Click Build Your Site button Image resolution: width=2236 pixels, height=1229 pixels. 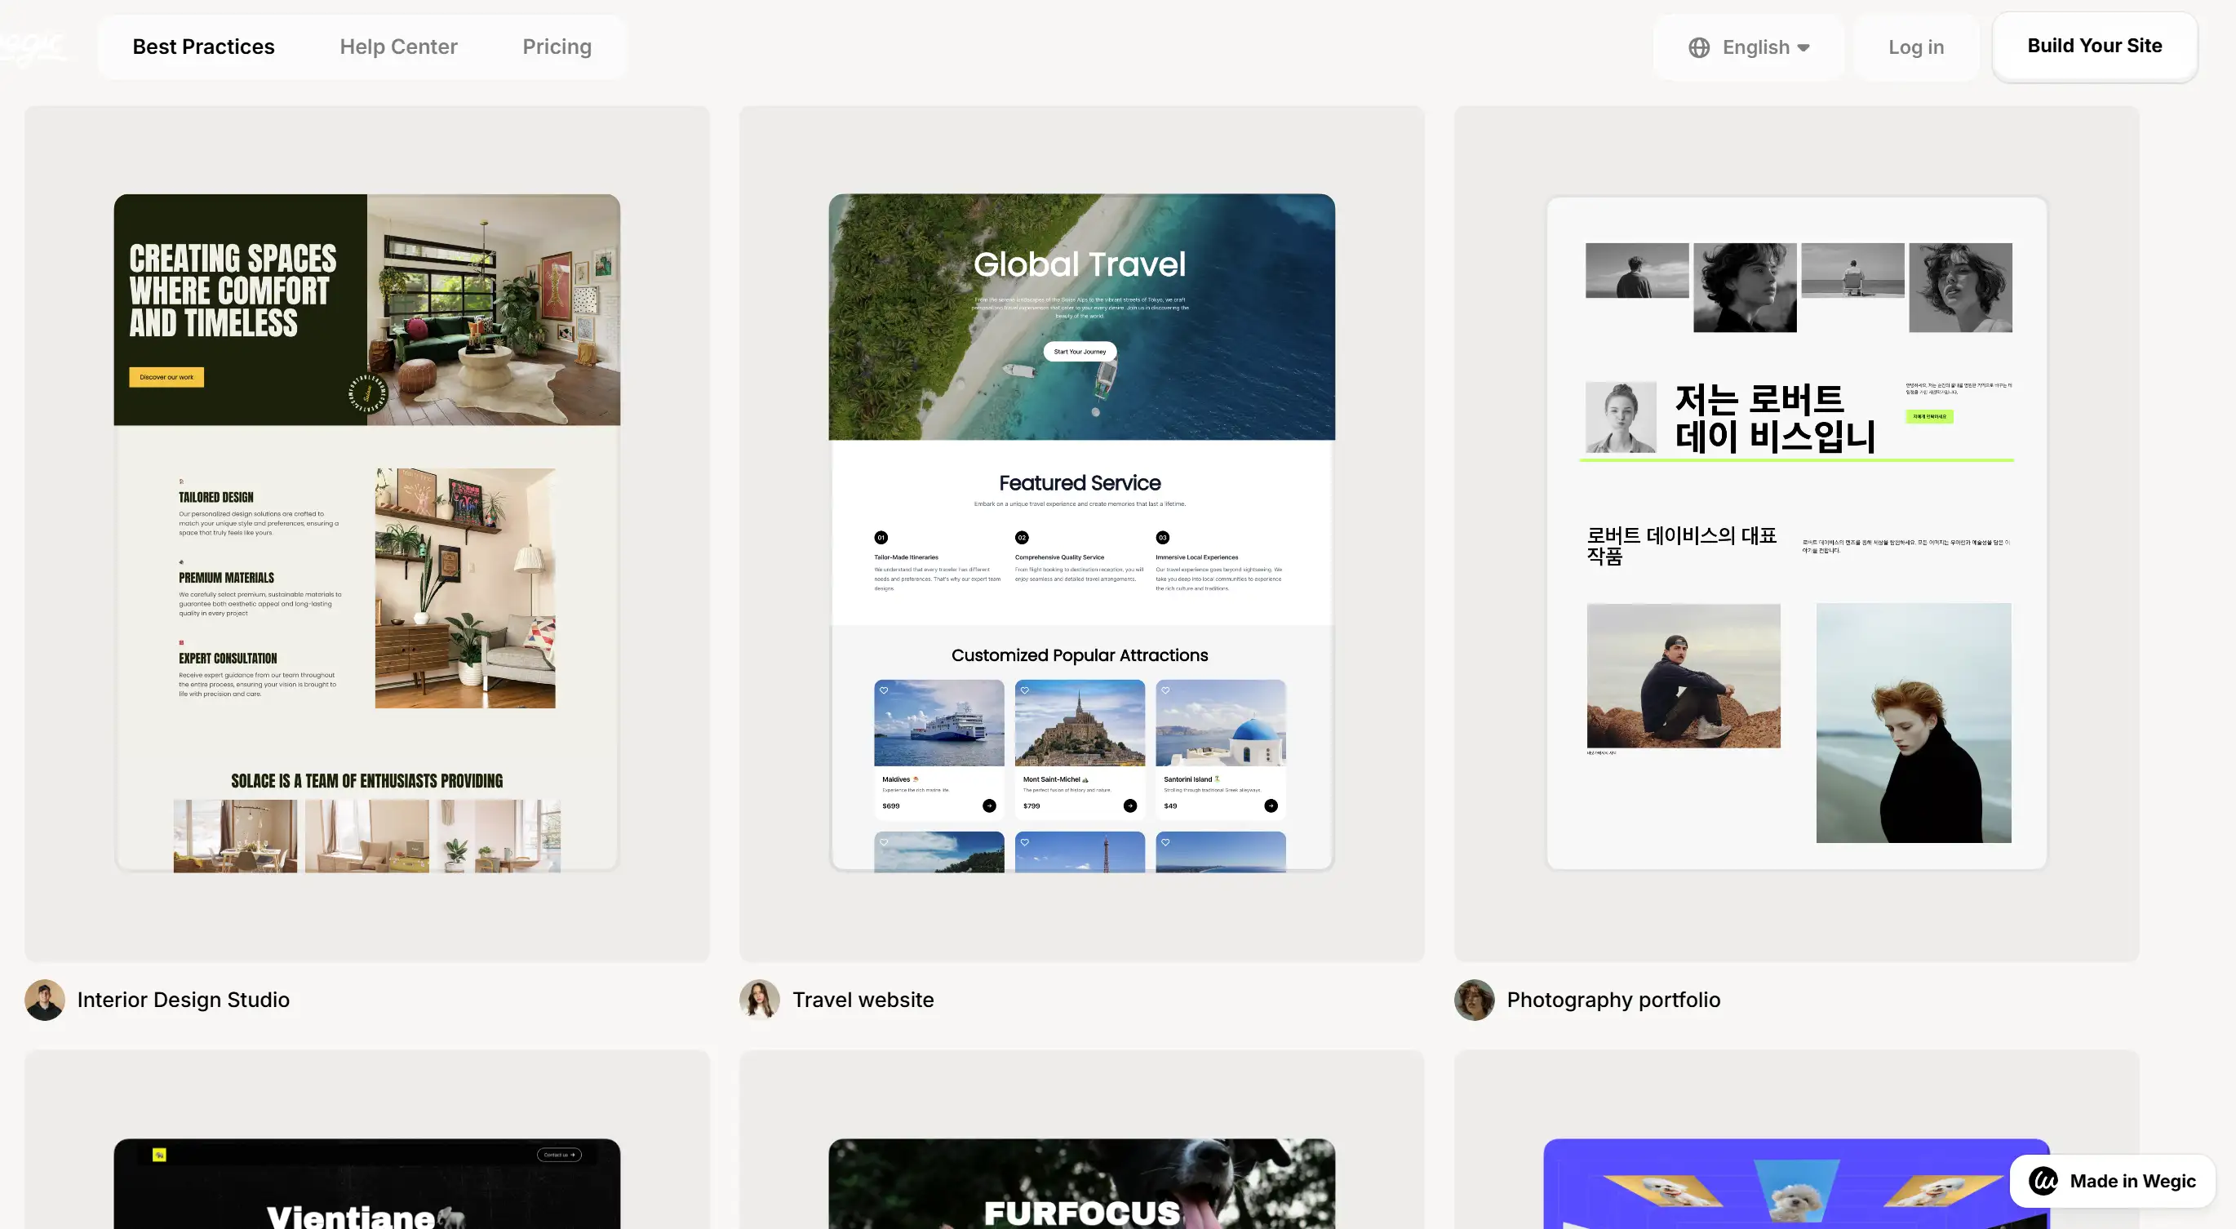click(x=2095, y=46)
